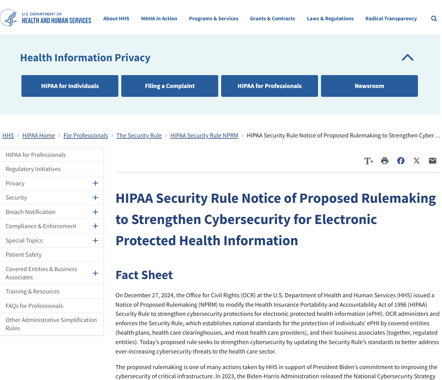Open Grants & Contracts menu
Viewport: 442px width, 380px height.
(x=273, y=19)
